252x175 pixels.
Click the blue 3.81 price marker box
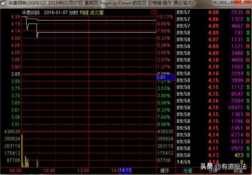(x=166, y=77)
